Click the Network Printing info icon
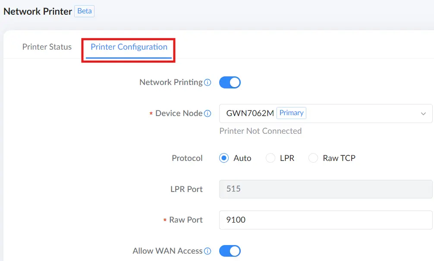Viewport: 434px width, 261px height. click(208, 82)
